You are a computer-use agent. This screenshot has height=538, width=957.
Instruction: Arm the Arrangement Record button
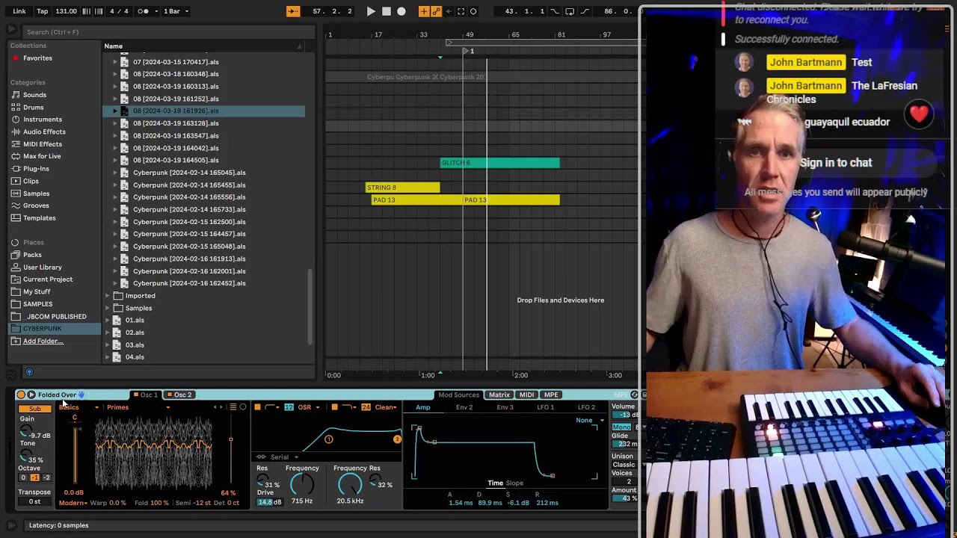pyautogui.click(x=401, y=11)
